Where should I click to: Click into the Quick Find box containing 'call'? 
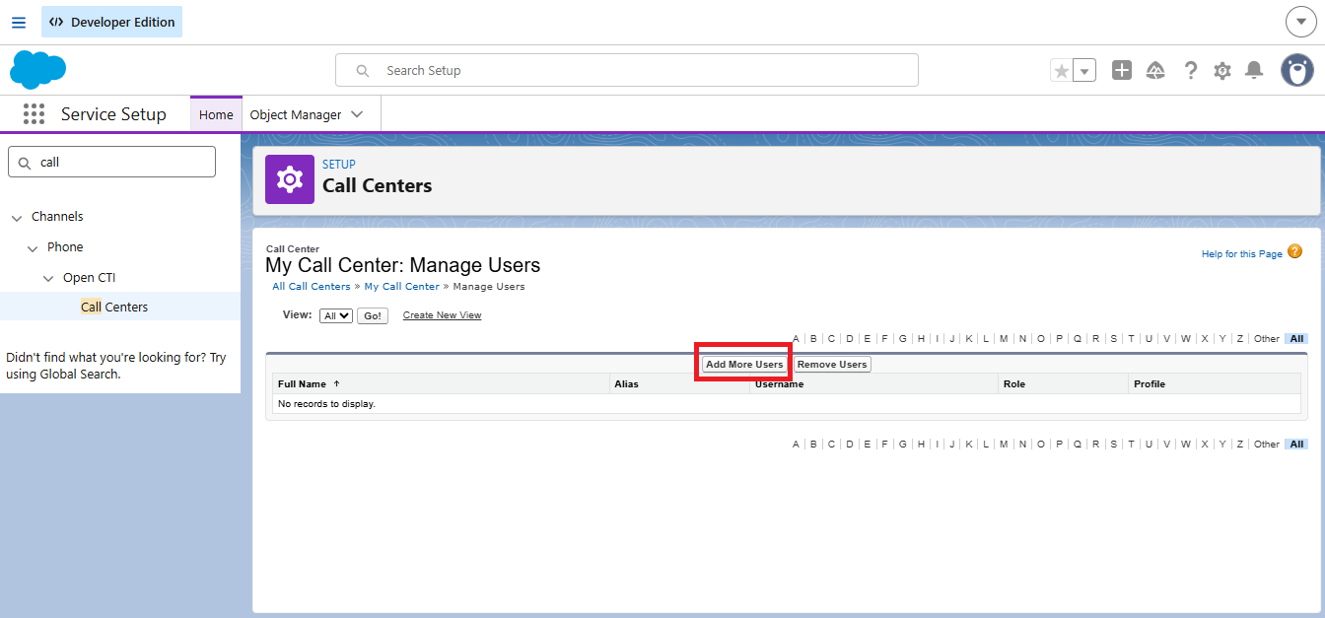(x=111, y=162)
